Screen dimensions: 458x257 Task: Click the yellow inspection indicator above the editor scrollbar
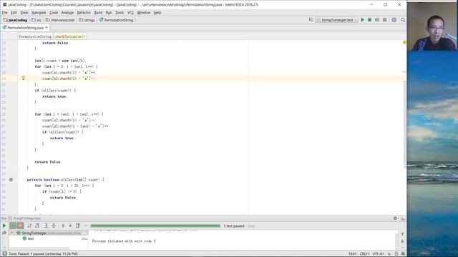(x=404, y=42)
